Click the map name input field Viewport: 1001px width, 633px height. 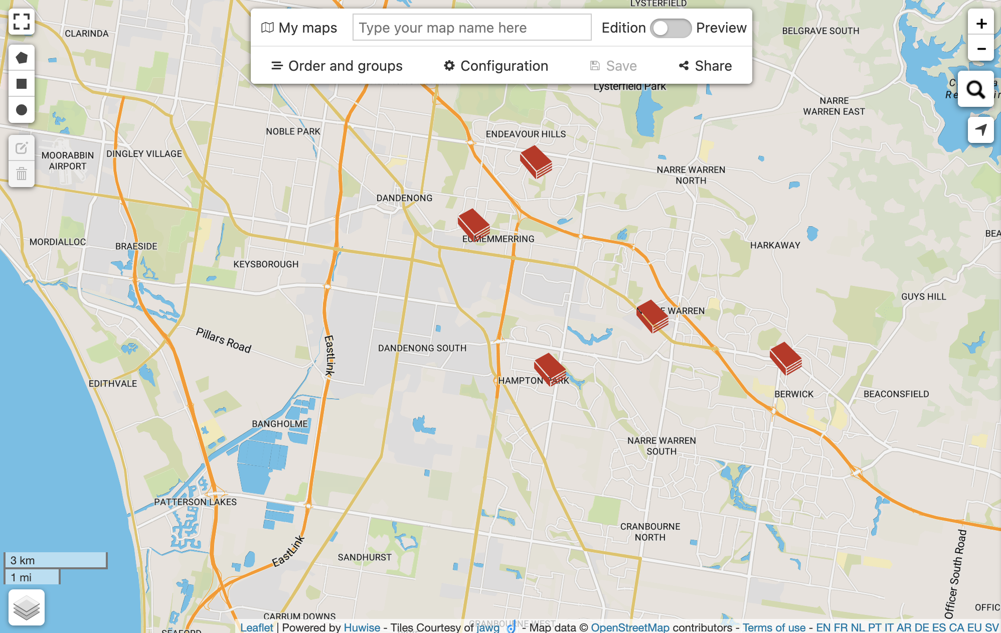[471, 28]
